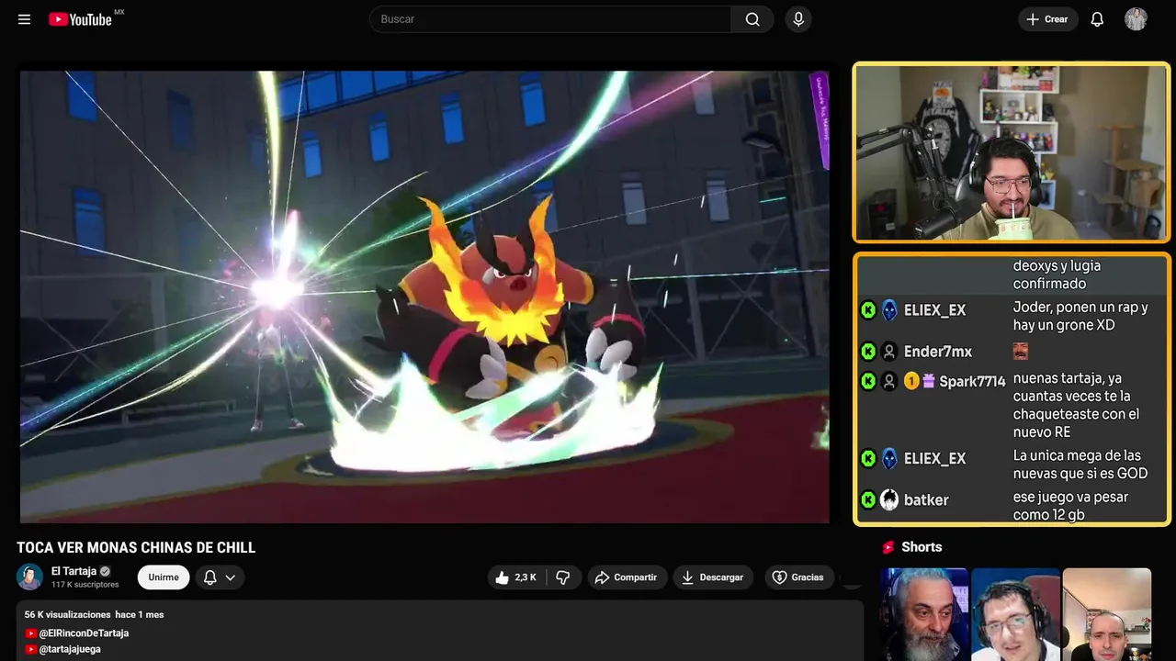Click the video title text
Viewport: 1176px width, 661px height.
(x=136, y=548)
